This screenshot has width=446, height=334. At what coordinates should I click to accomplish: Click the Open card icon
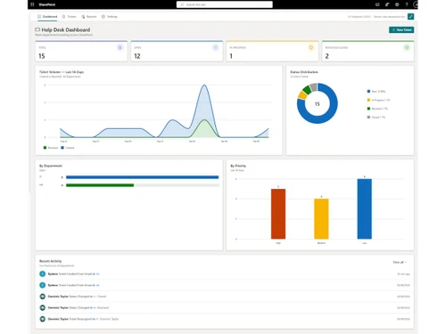pos(216,47)
